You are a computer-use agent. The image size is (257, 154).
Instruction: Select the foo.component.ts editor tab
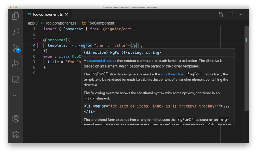click(x=47, y=14)
